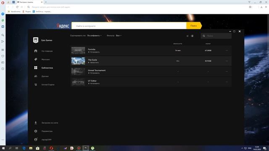Open search in the Opera sidebar
The width and height of the screenshot is (269, 151).
tap(3, 35)
